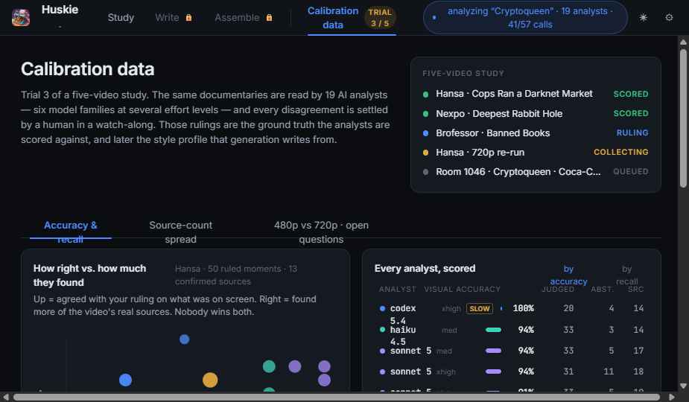689x402 pixels.
Task: Select the Calibration data tab
Action: point(333,18)
